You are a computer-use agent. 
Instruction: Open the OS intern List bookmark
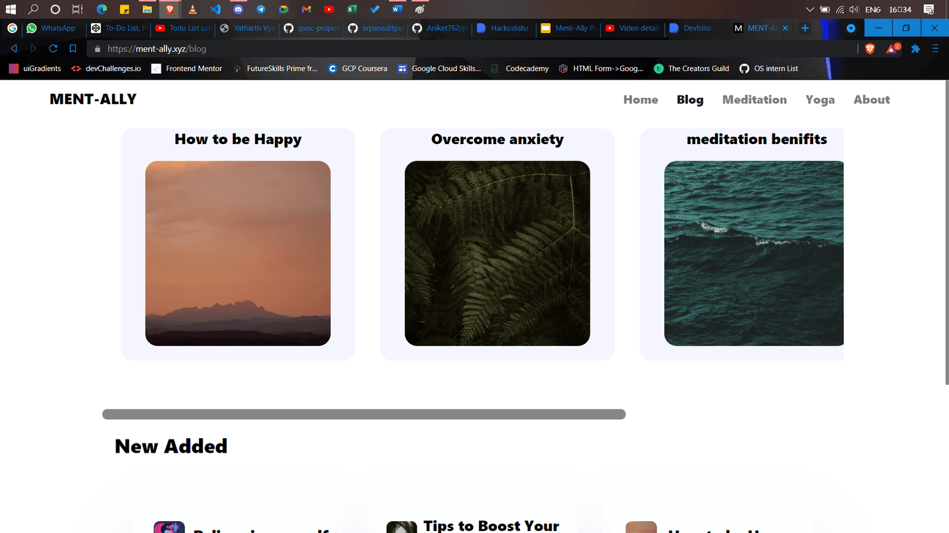tap(768, 68)
